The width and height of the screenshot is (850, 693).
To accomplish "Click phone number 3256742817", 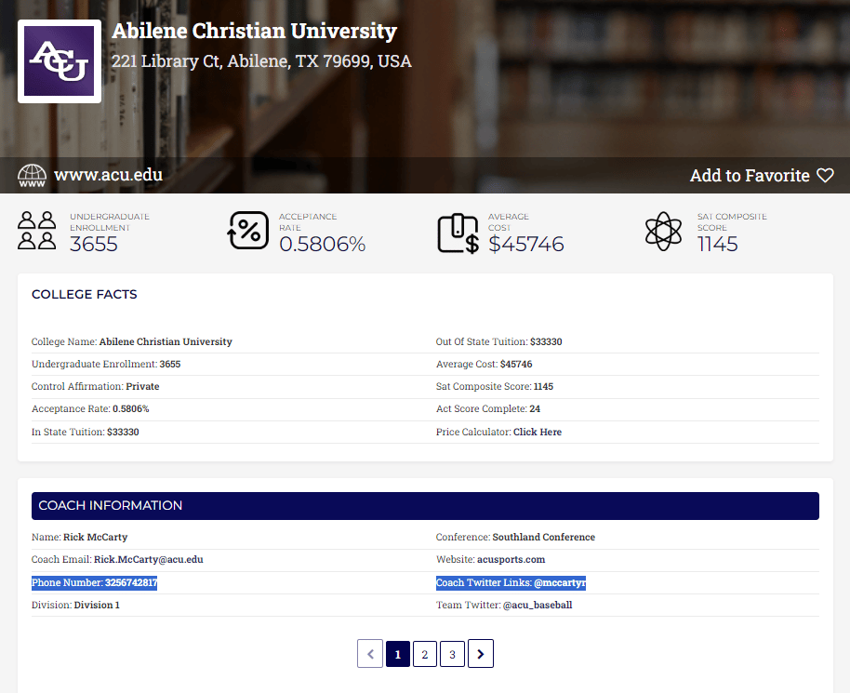I will tap(130, 582).
